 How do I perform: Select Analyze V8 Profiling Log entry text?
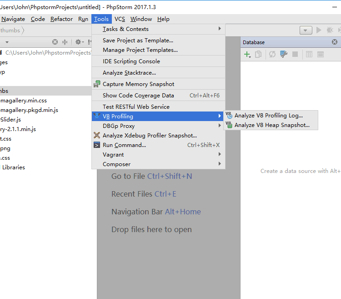pyautogui.click(x=269, y=116)
